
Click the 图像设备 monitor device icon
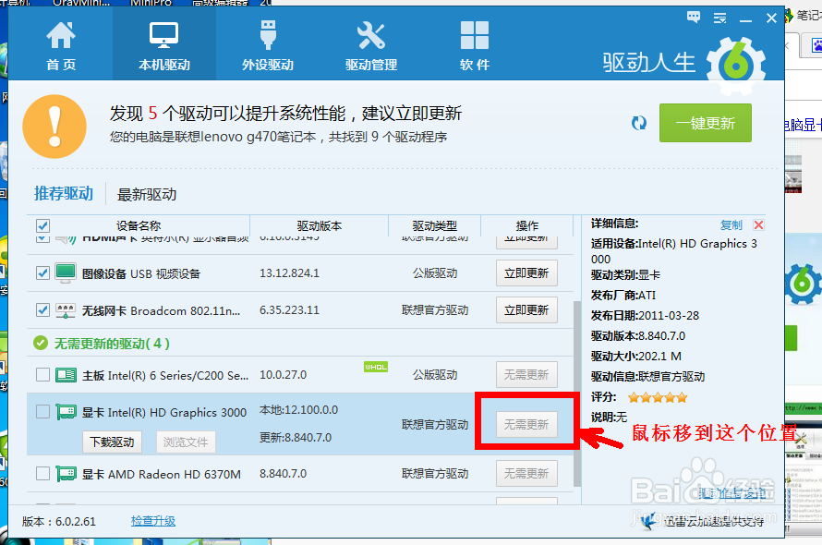tap(66, 273)
